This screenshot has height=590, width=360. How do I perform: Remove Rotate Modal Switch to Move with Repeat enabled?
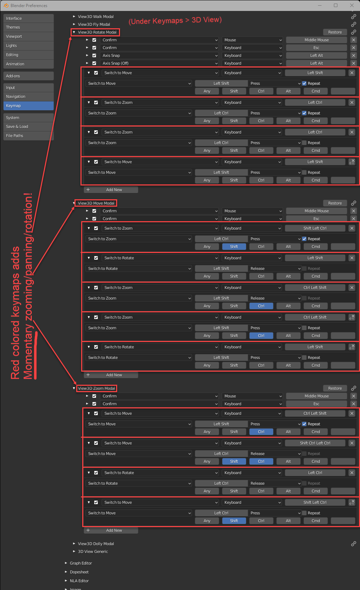[352, 73]
